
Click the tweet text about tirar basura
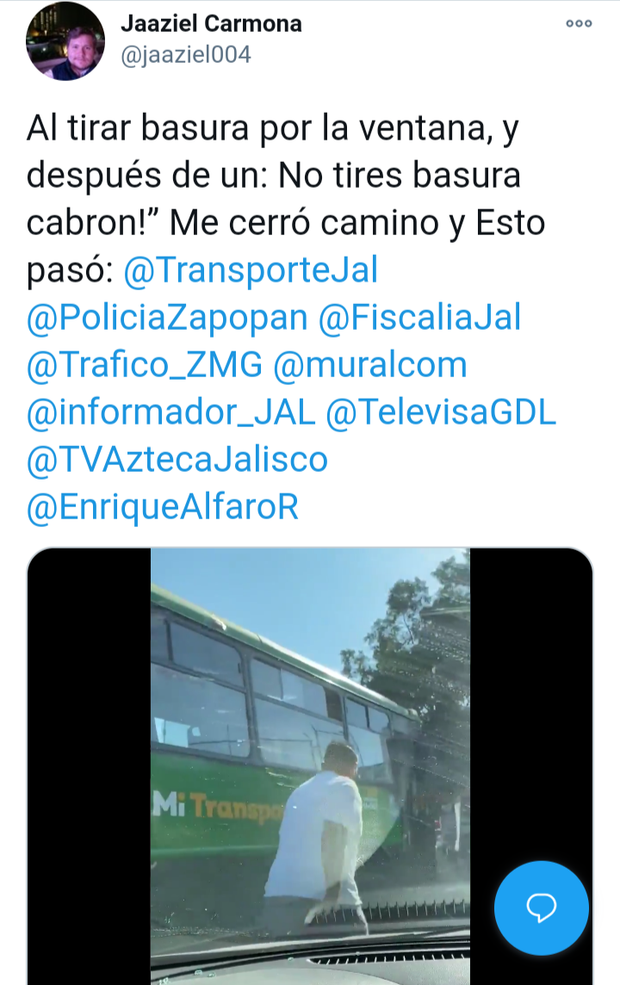tap(286, 199)
